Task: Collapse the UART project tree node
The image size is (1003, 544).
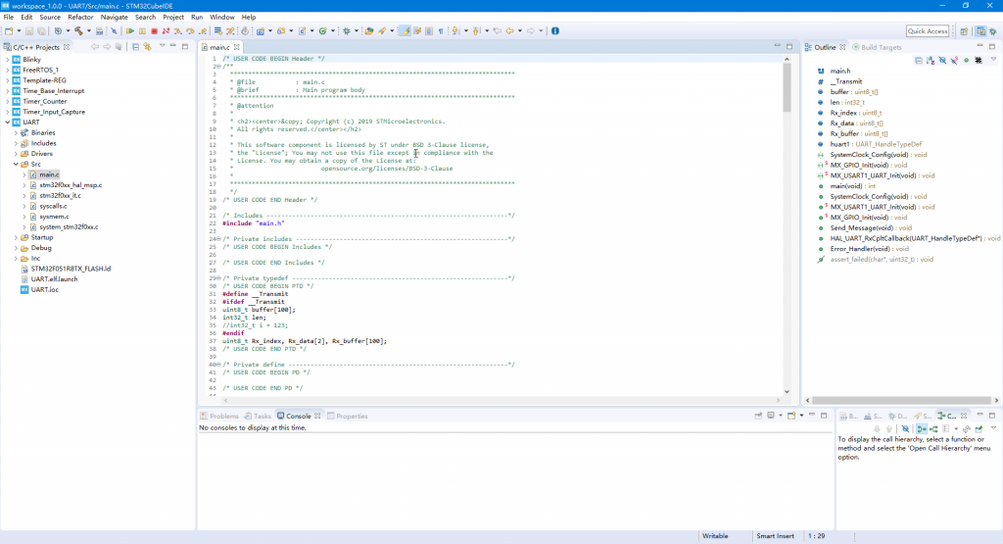Action: point(8,123)
